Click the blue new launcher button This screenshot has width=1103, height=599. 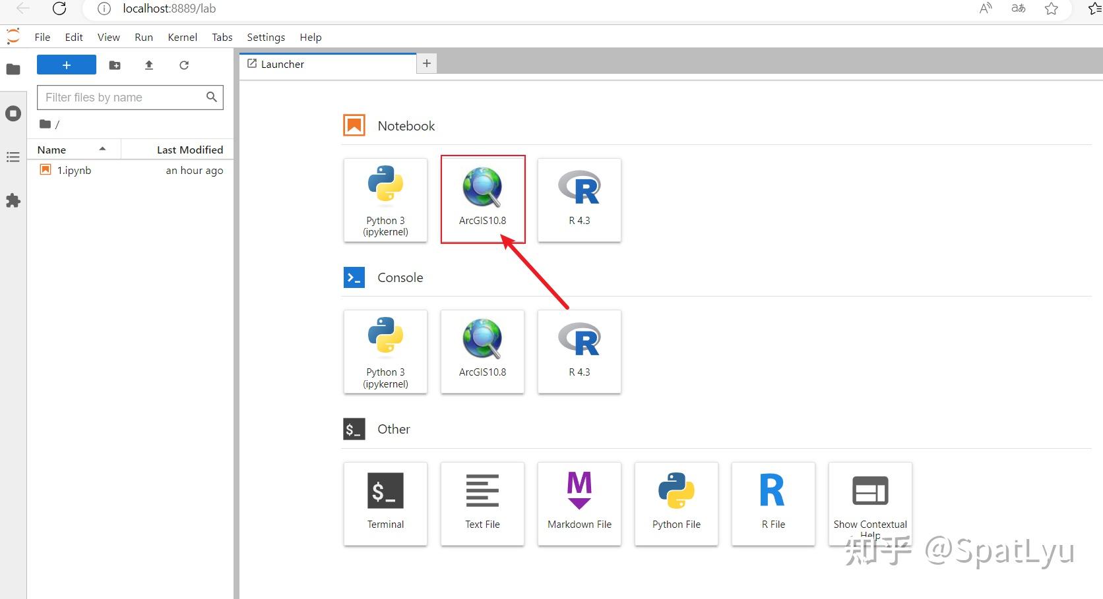coord(66,65)
